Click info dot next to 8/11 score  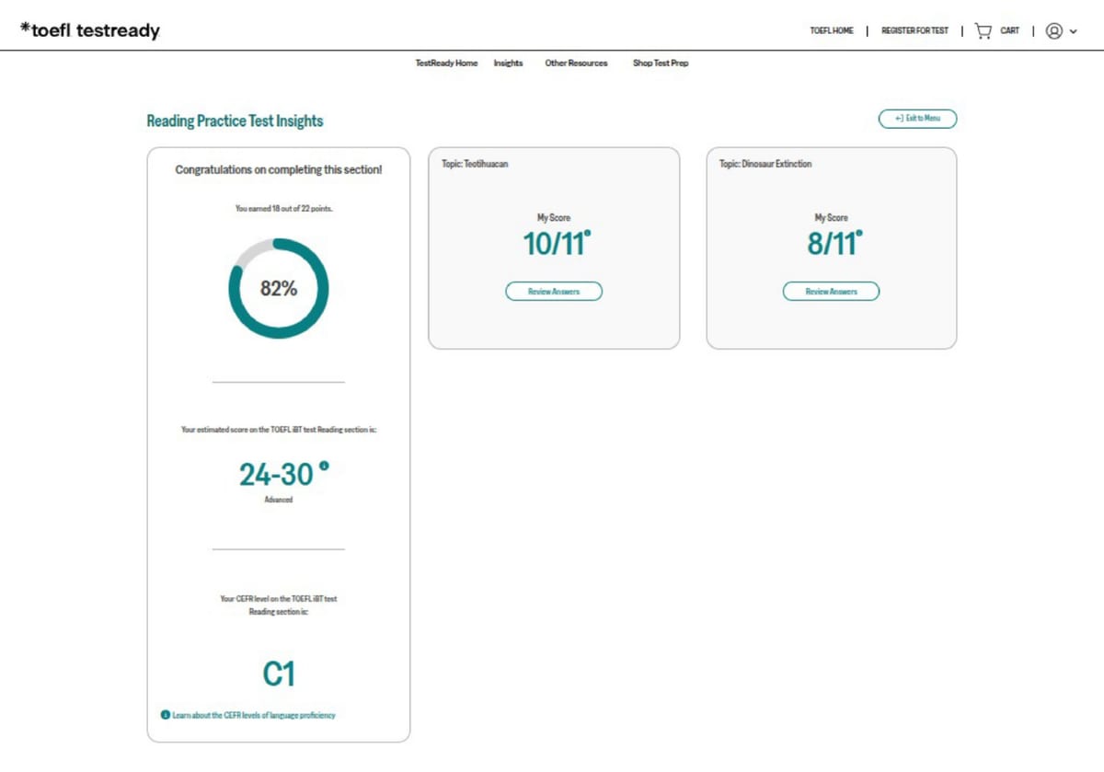click(859, 234)
